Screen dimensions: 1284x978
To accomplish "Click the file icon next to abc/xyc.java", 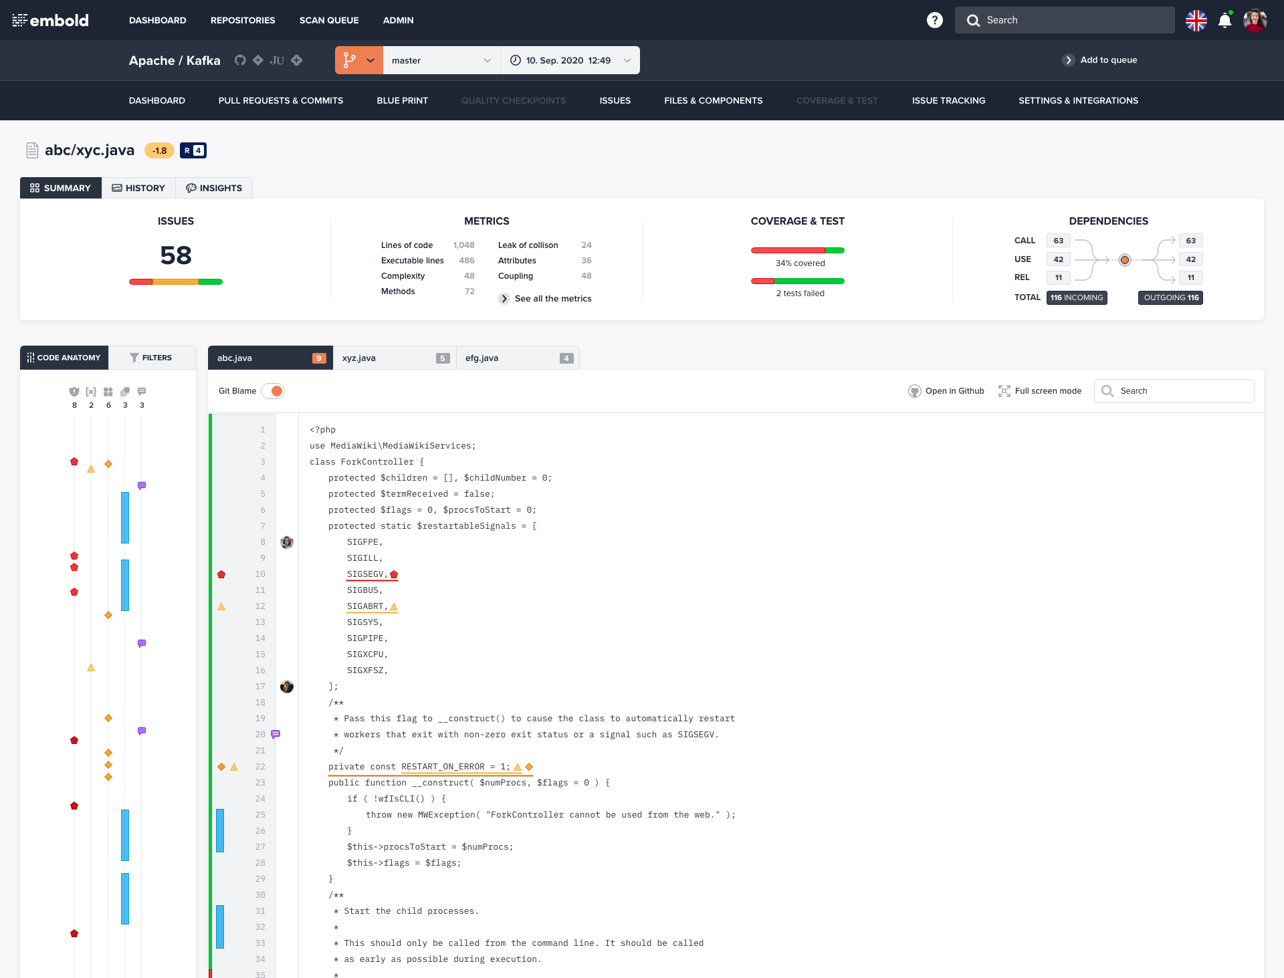I will tap(32, 150).
